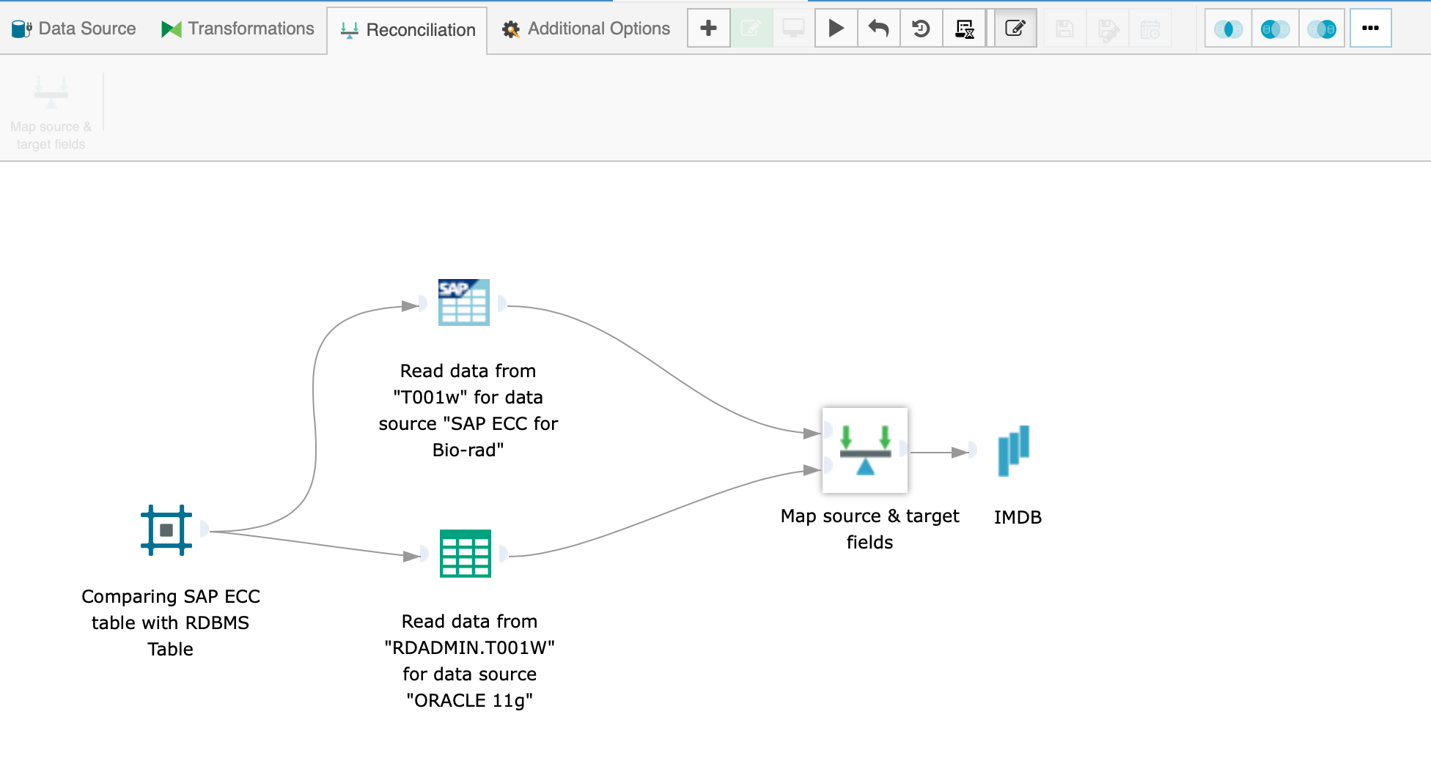The image size is (1431, 769).
Task: Click the hourglass execution status icon
Action: click(964, 29)
